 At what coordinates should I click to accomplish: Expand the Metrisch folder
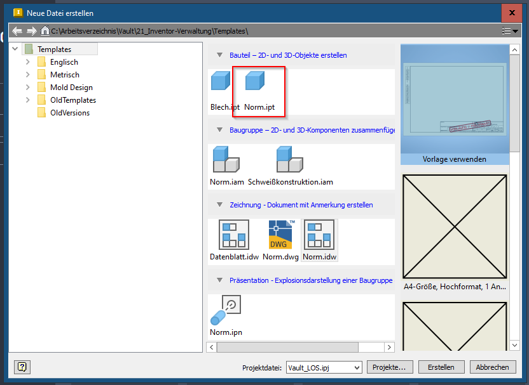[x=28, y=74]
